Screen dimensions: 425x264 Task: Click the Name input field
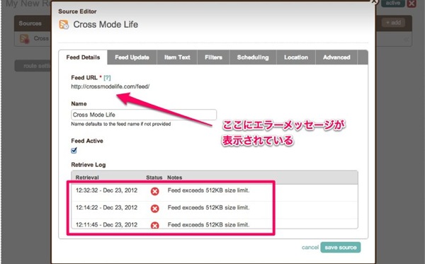(144, 115)
